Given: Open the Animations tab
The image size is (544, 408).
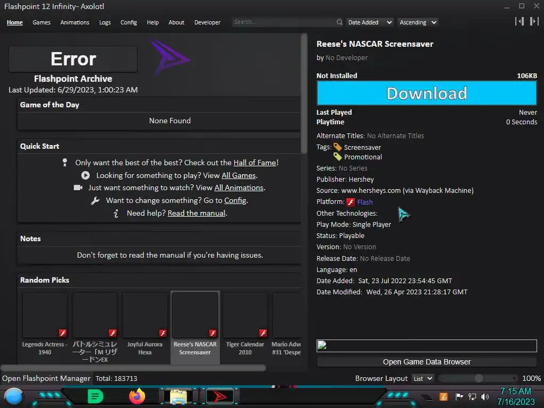Looking at the screenshot, I should coord(74,22).
